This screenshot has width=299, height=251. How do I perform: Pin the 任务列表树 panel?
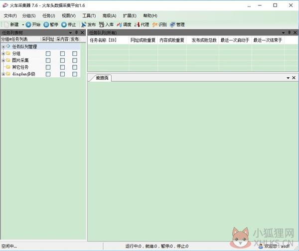point(76,32)
